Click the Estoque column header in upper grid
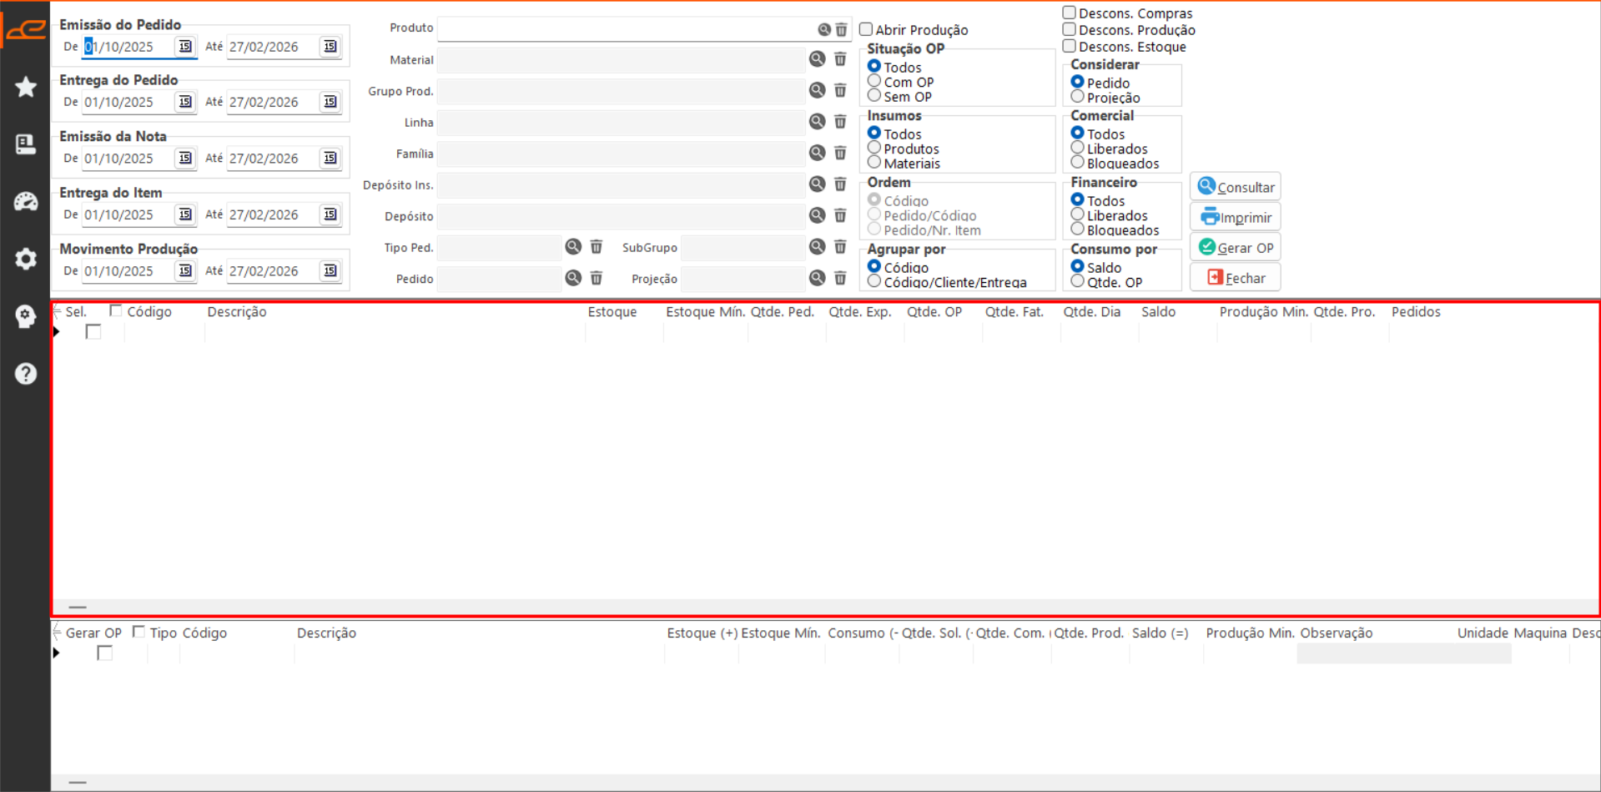This screenshot has width=1601, height=792. 612,311
